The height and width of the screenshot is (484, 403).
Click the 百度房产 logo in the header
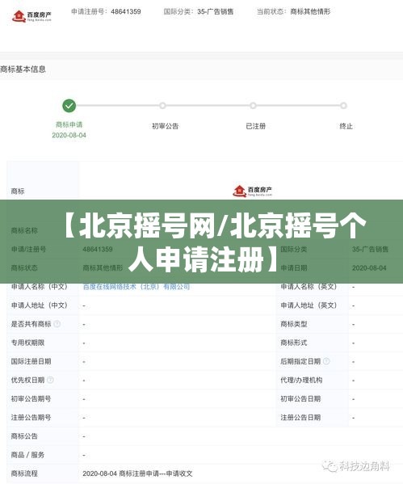pos(31,16)
